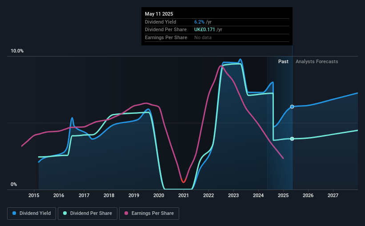Click the Analysts Forecasts label
365x226 pixels.
coord(317,61)
